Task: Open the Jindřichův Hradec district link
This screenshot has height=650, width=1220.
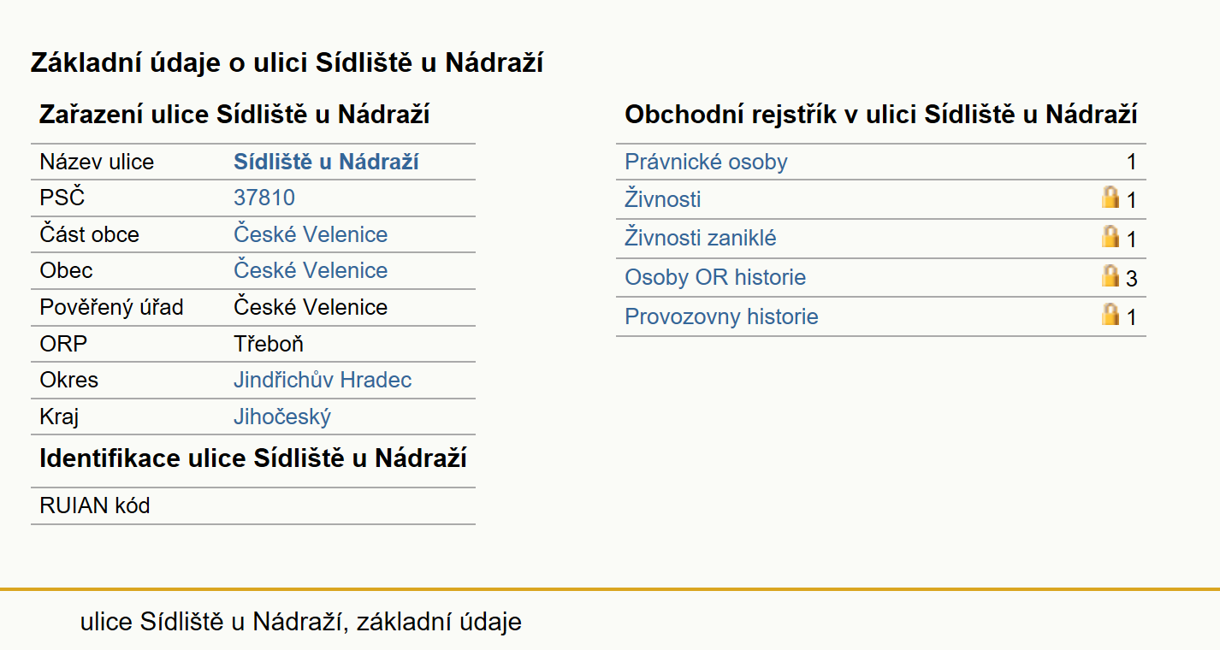Action: pos(323,380)
